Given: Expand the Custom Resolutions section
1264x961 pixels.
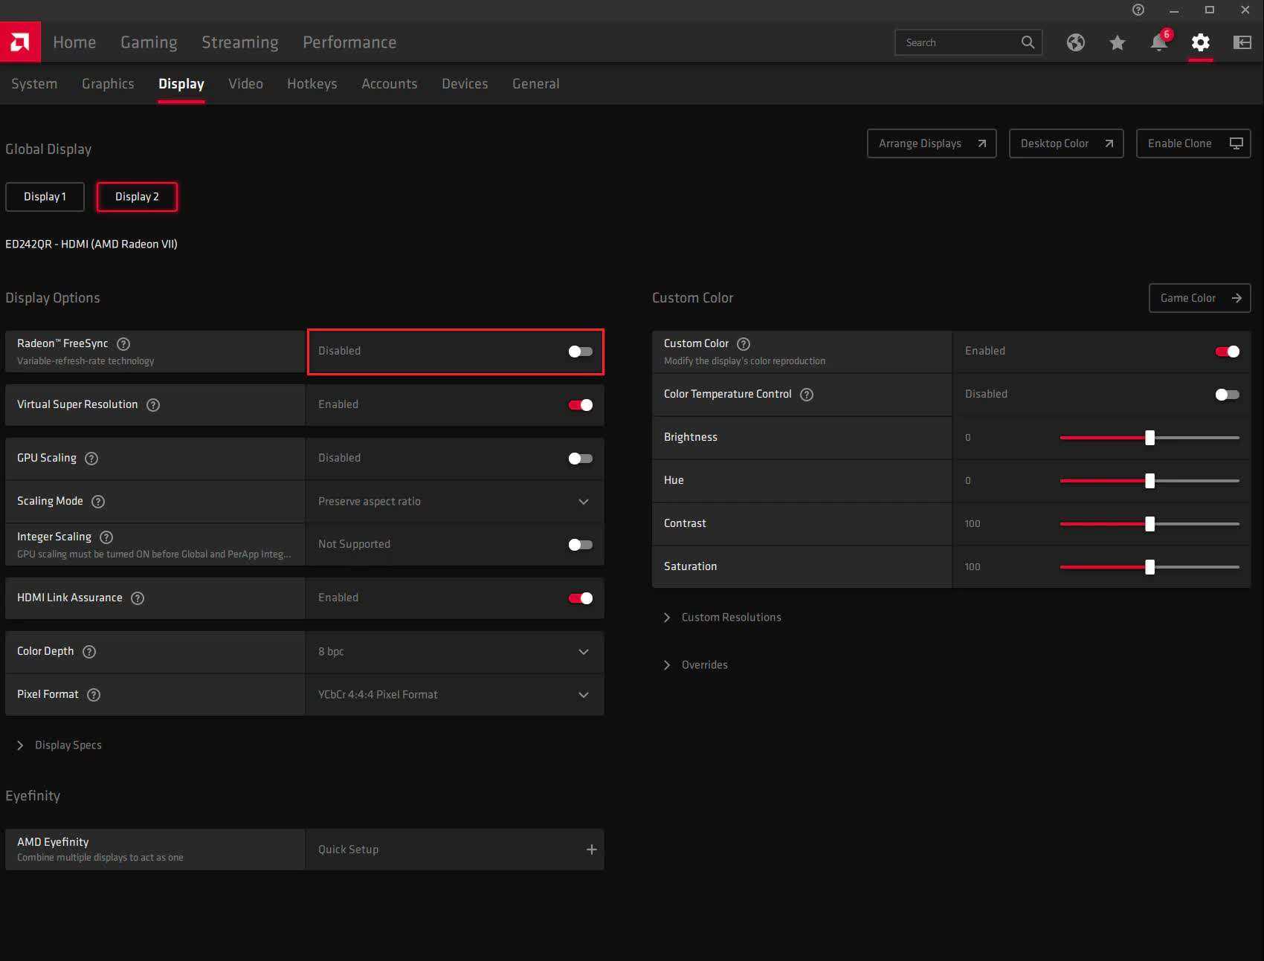Looking at the screenshot, I should pos(731,618).
